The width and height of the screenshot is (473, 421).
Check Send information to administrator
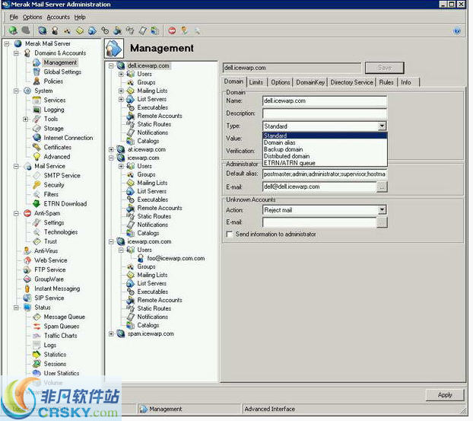click(230, 234)
